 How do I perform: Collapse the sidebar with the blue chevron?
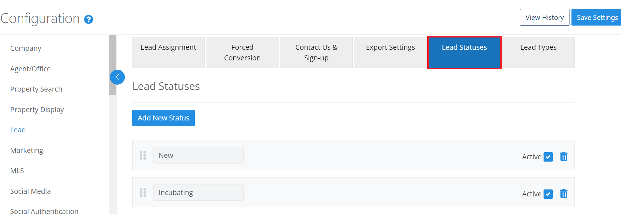[x=117, y=77]
